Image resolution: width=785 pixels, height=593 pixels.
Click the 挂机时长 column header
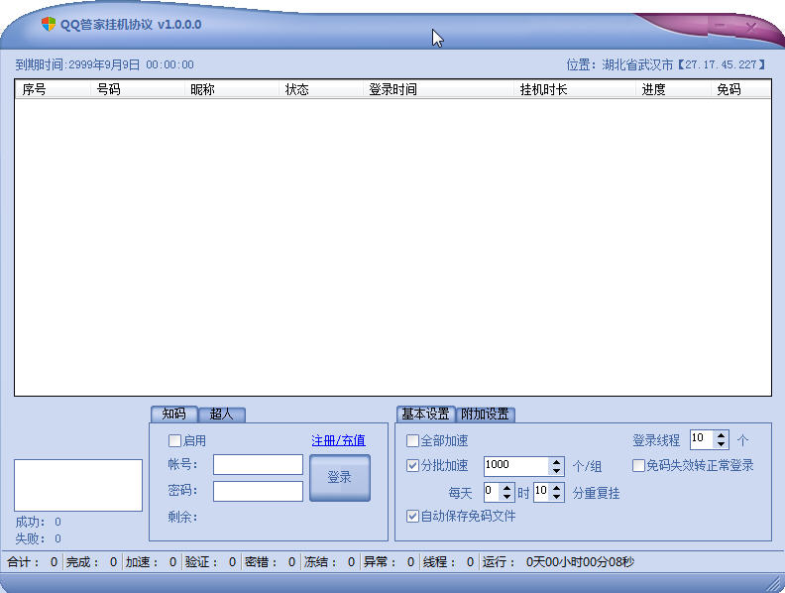[x=575, y=89]
